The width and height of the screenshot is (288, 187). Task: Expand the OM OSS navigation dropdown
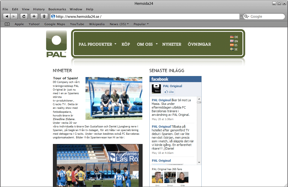157,44
